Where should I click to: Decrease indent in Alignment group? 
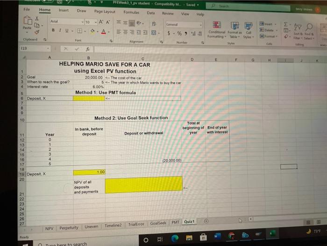click(x=139, y=32)
